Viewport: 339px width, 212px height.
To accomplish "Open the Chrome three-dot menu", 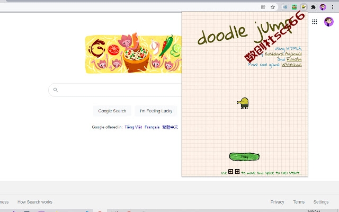I will tap(333, 7).
